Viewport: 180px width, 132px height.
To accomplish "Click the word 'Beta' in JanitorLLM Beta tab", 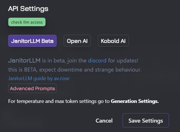I will pyautogui.click(x=48, y=41).
